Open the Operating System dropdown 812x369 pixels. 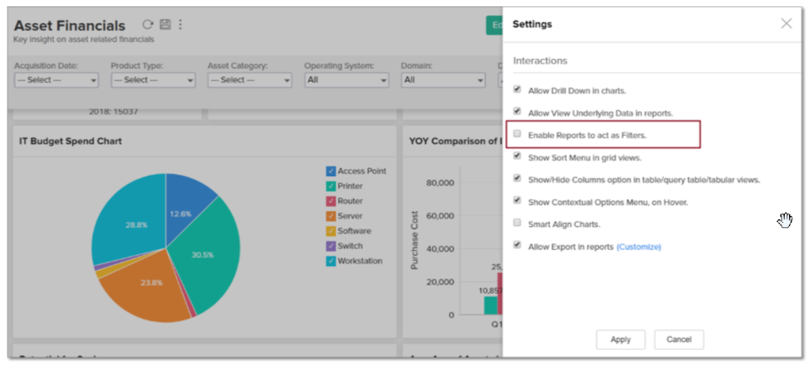point(347,80)
